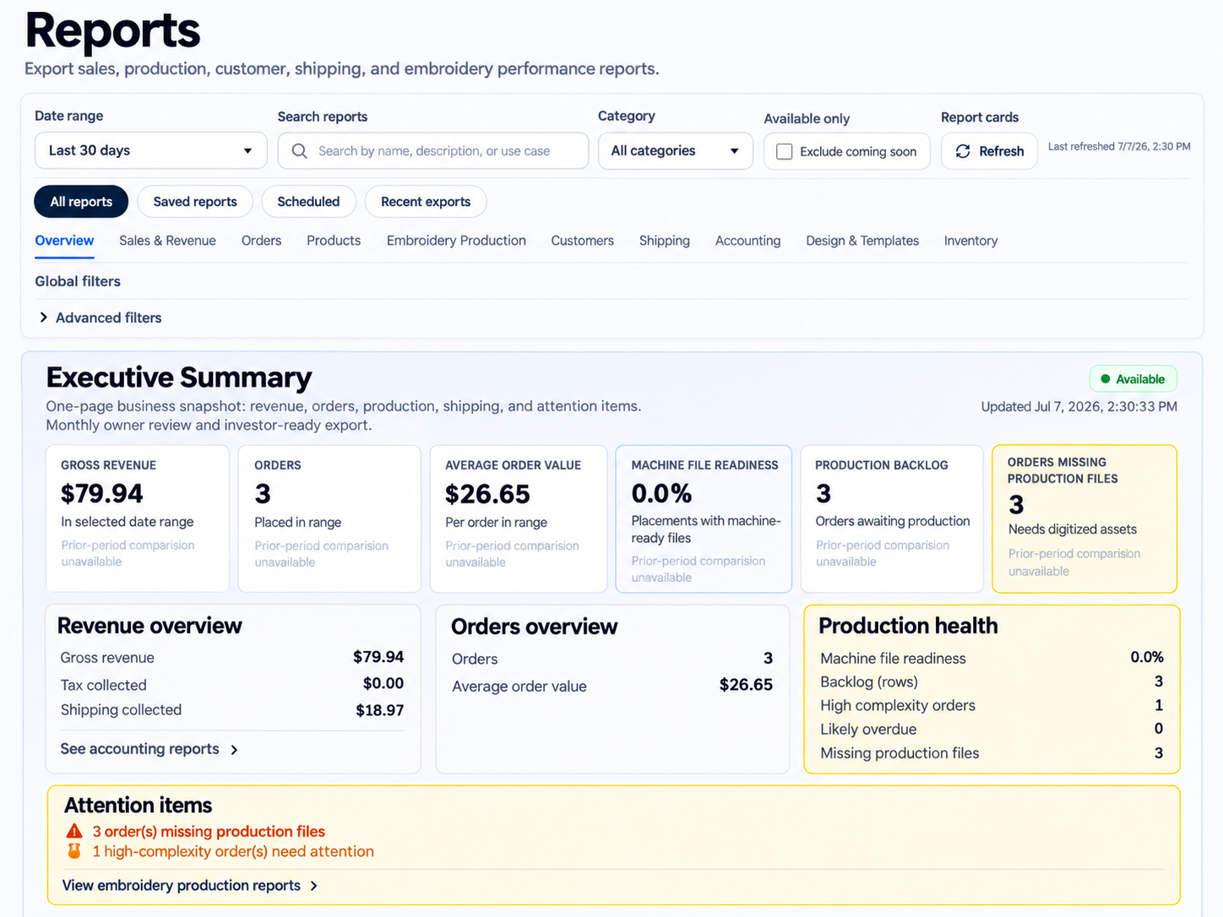This screenshot has width=1223, height=917.
Task: Click the 'Shipping collected' row label
Action: (121, 710)
